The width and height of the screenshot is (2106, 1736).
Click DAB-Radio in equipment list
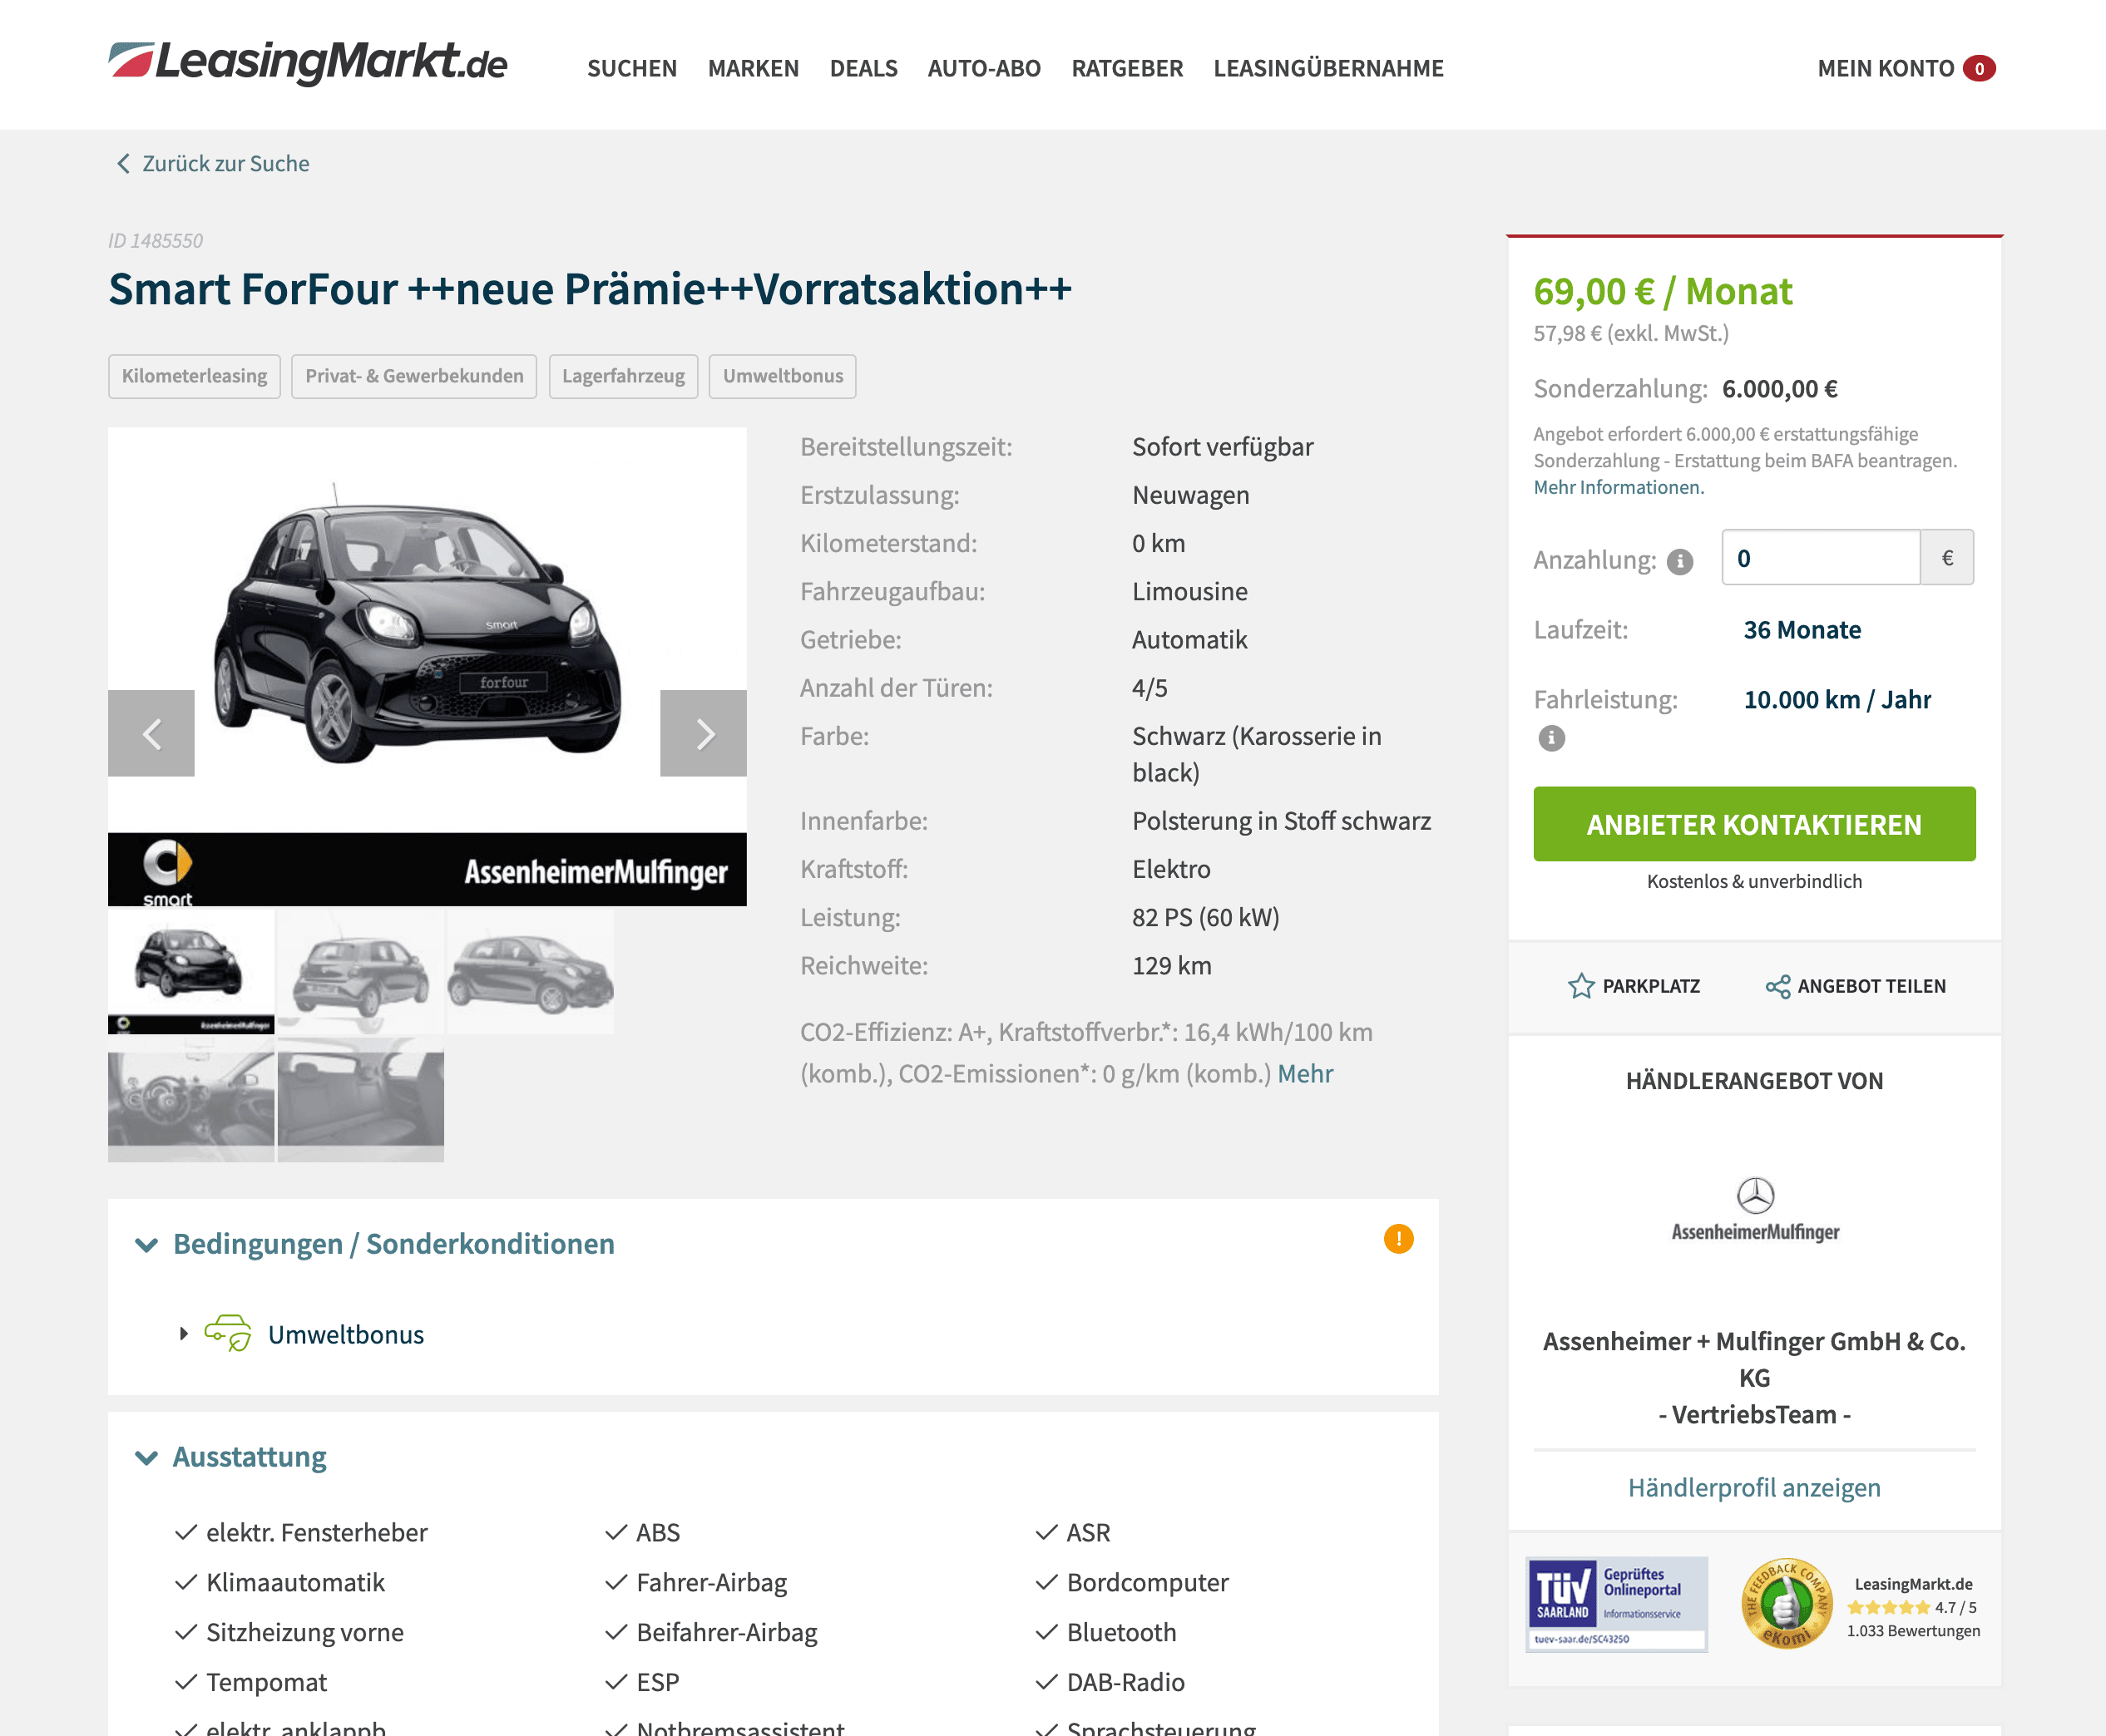1125,1682
